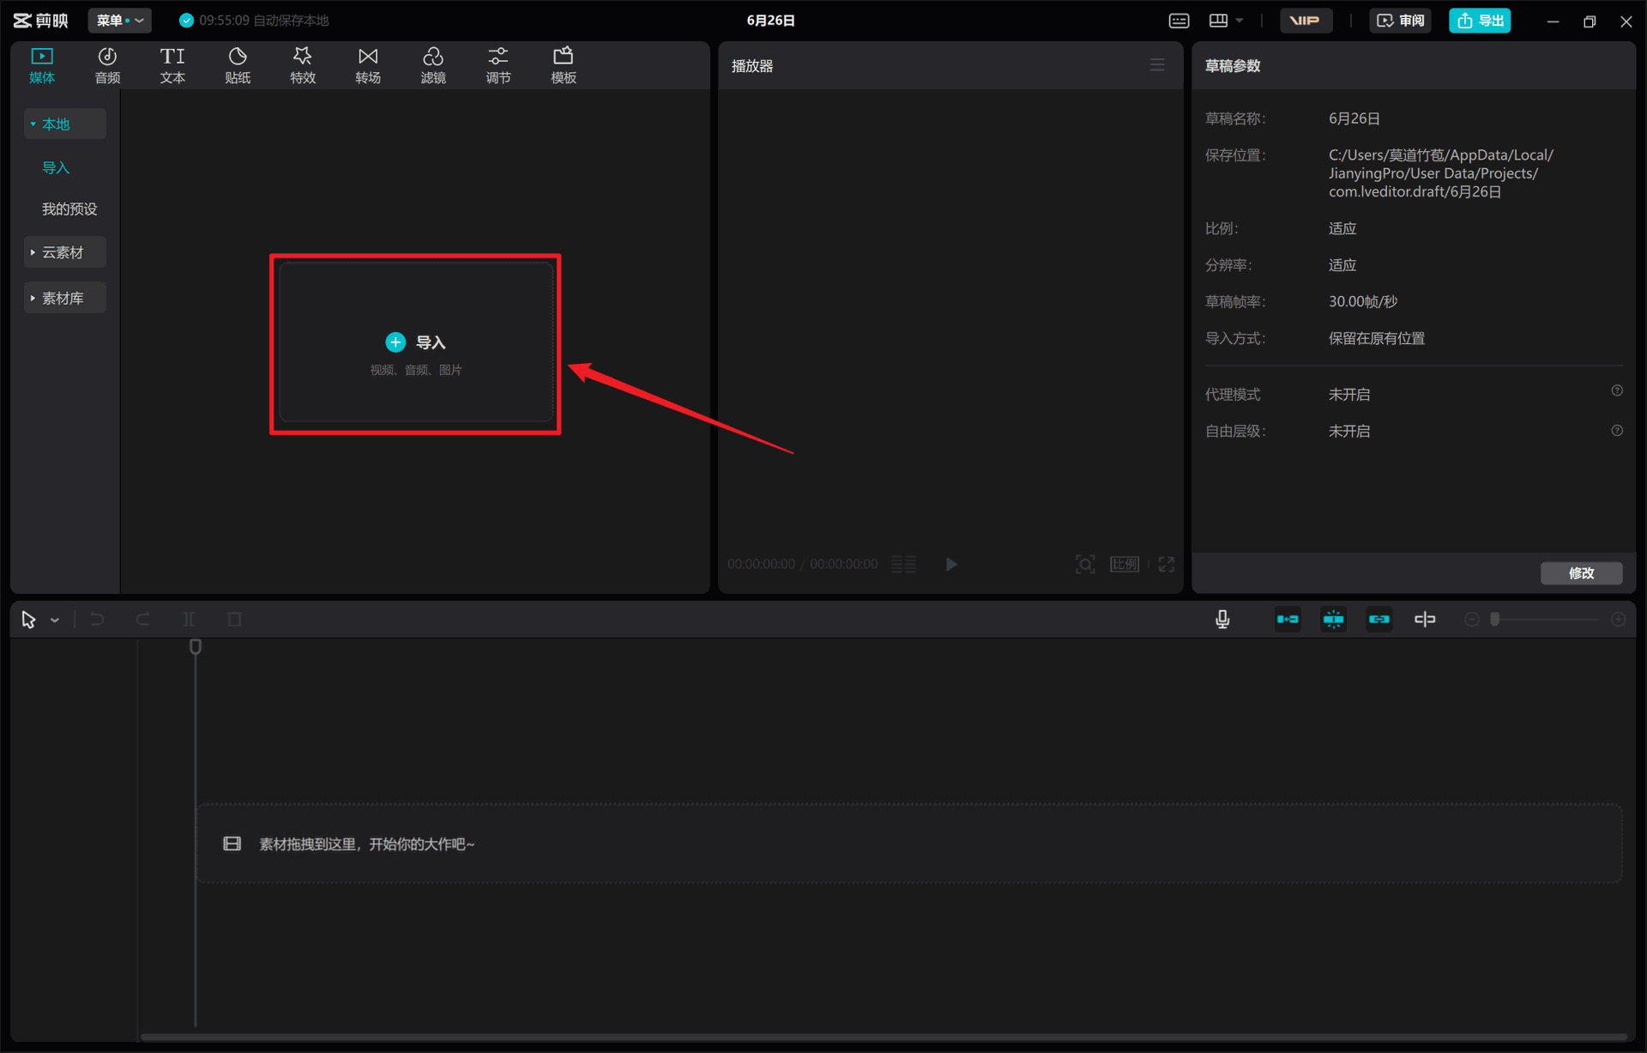Image resolution: width=1647 pixels, height=1053 pixels.
Task: Open the 文本 text tab
Action: [172, 65]
